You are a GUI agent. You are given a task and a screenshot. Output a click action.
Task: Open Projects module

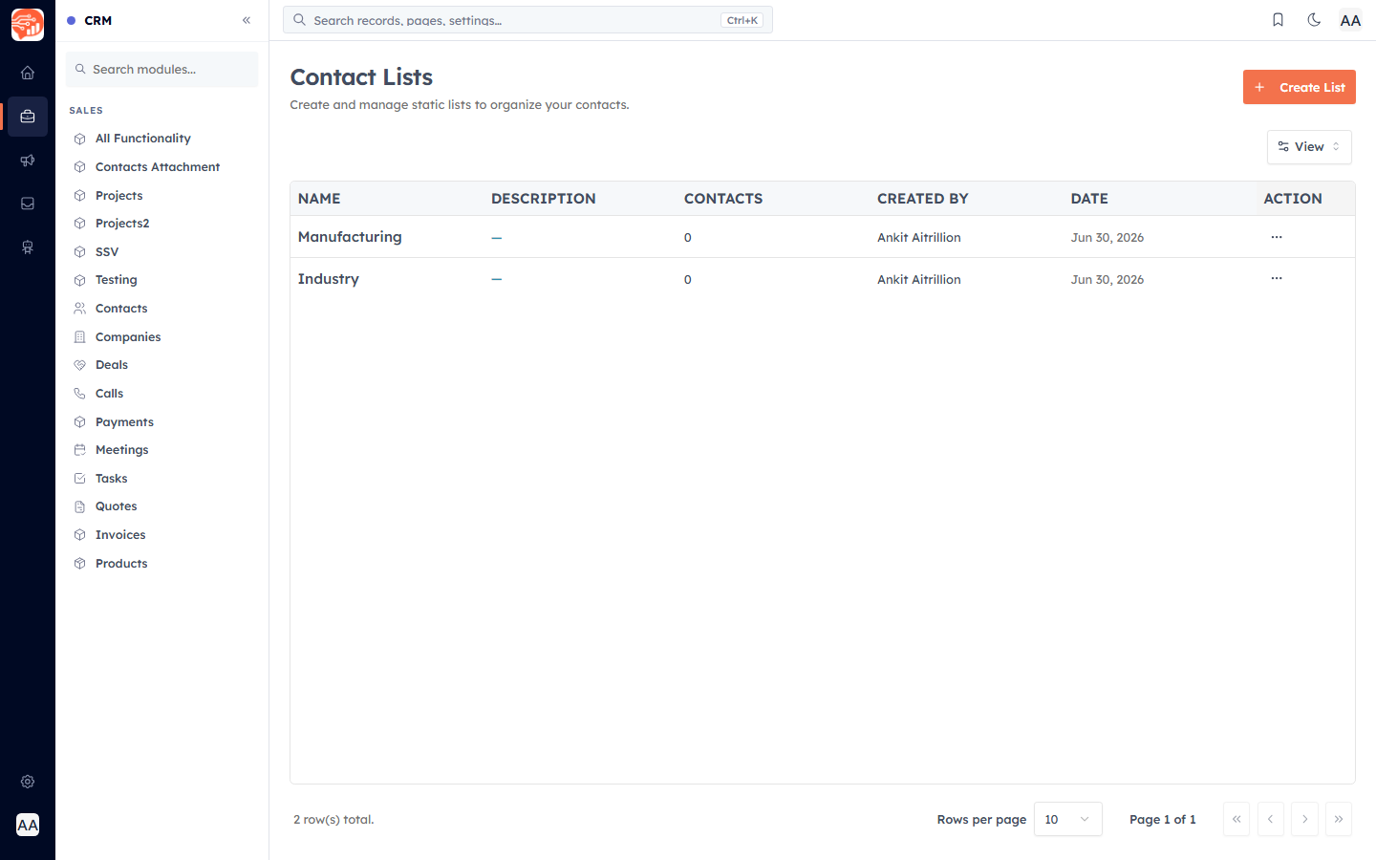pos(118,195)
